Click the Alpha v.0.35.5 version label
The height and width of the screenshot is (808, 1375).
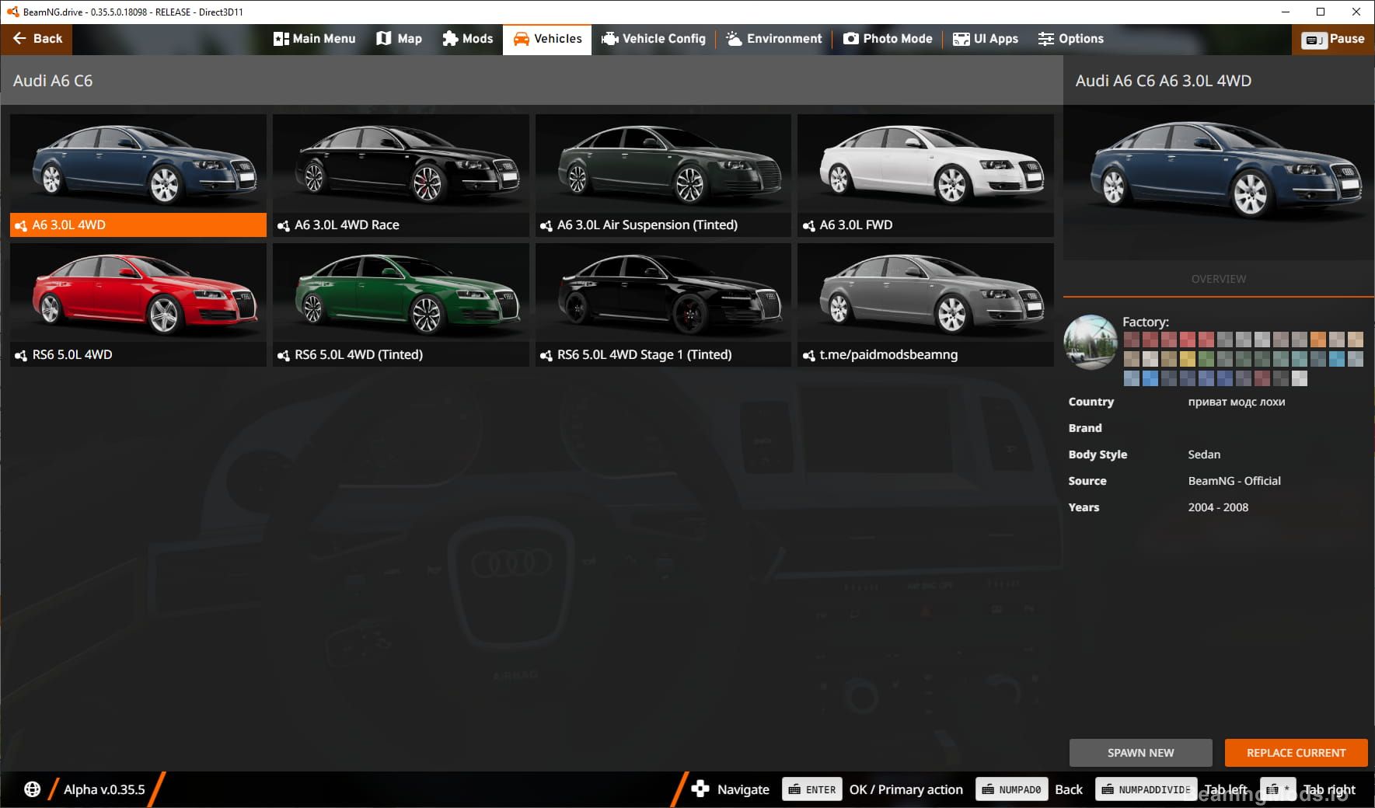click(104, 789)
